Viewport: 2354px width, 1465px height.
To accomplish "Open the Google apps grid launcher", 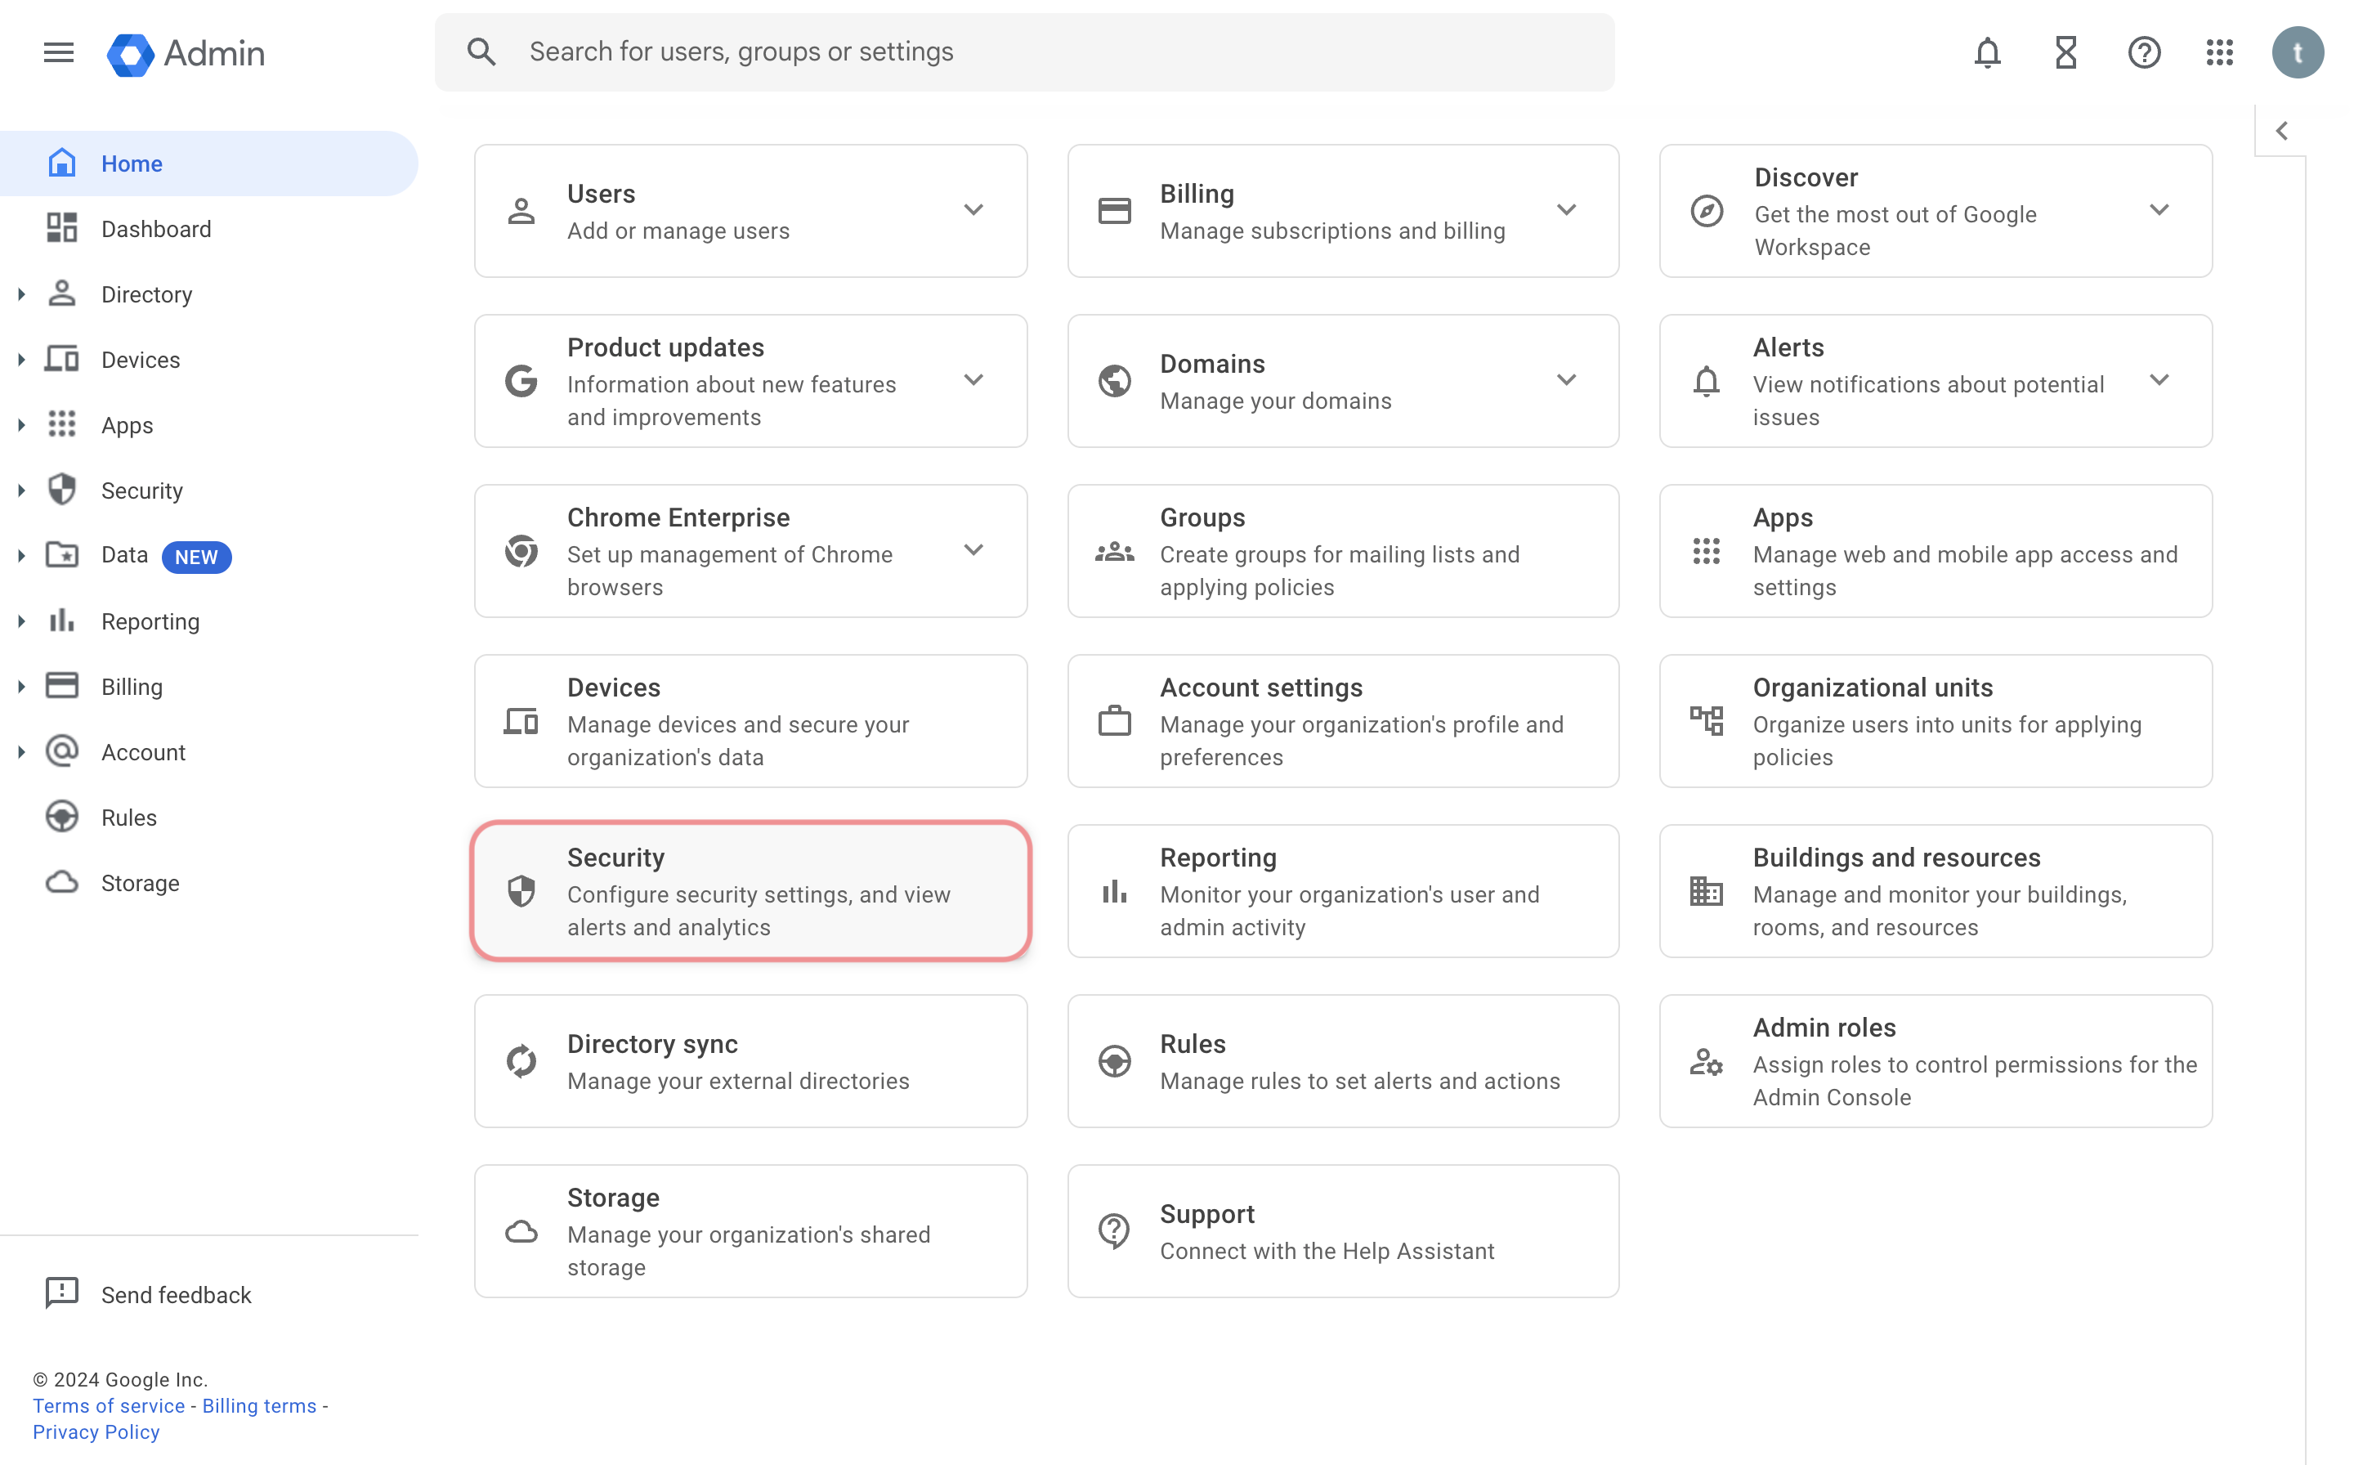I will 2219,53.
